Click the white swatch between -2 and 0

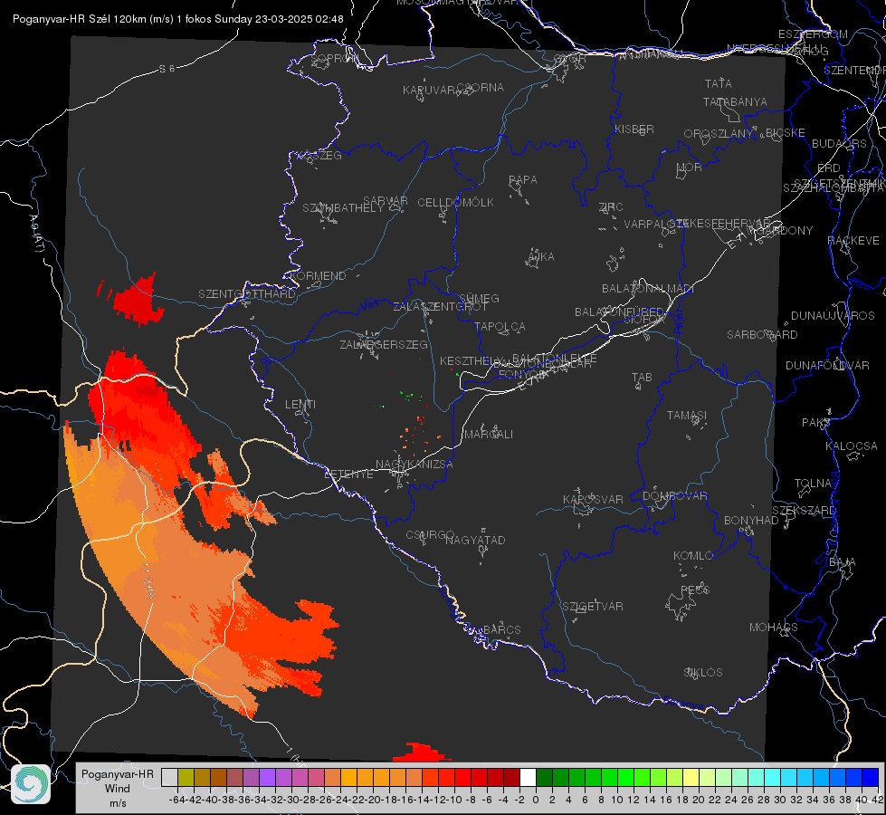click(x=528, y=777)
